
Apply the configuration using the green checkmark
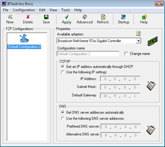coord(66,17)
